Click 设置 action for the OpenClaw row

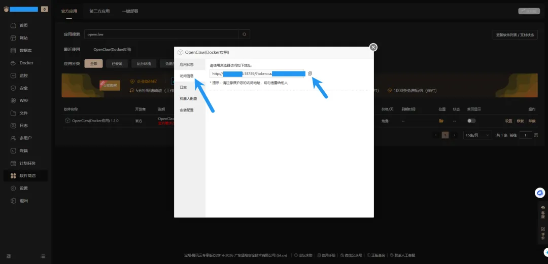(508, 121)
